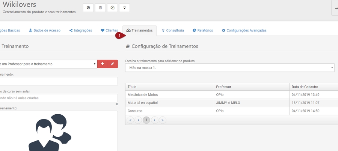Go to previous page arrow
This screenshot has height=151, width=338.
(138, 120)
